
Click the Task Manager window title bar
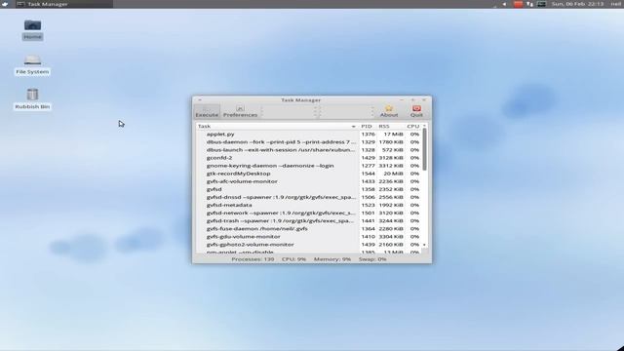click(301, 99)
